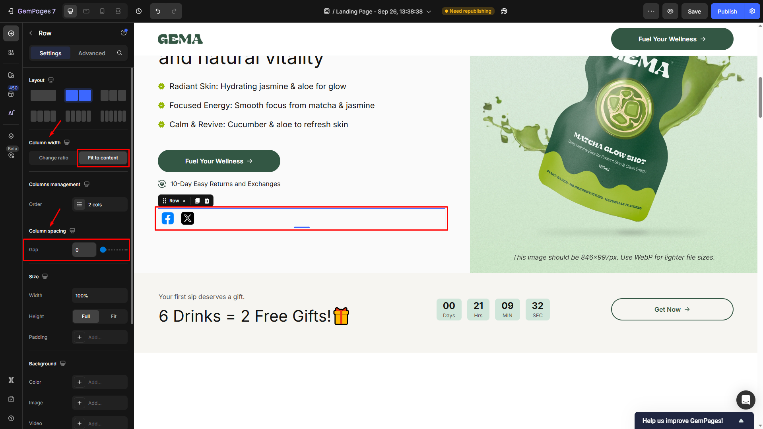This screenshot has height=429, width=763.
Task: Open the layers panel in the sidebar
Action: click(x=11, y=136)
